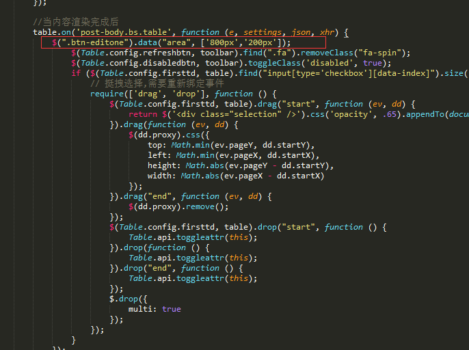The width and height of the screenshot is (469, 350).
Task: Click the 'width: Math.abs' property line
Action: (236, 176)
